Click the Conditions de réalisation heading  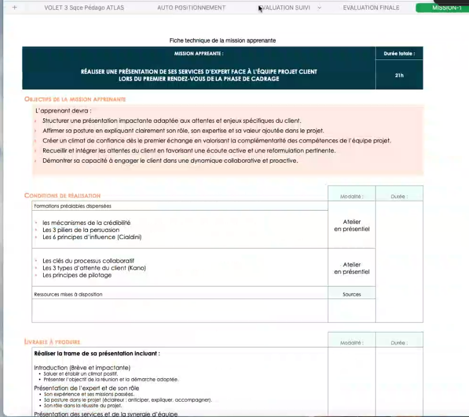click(x=63, y=195)
